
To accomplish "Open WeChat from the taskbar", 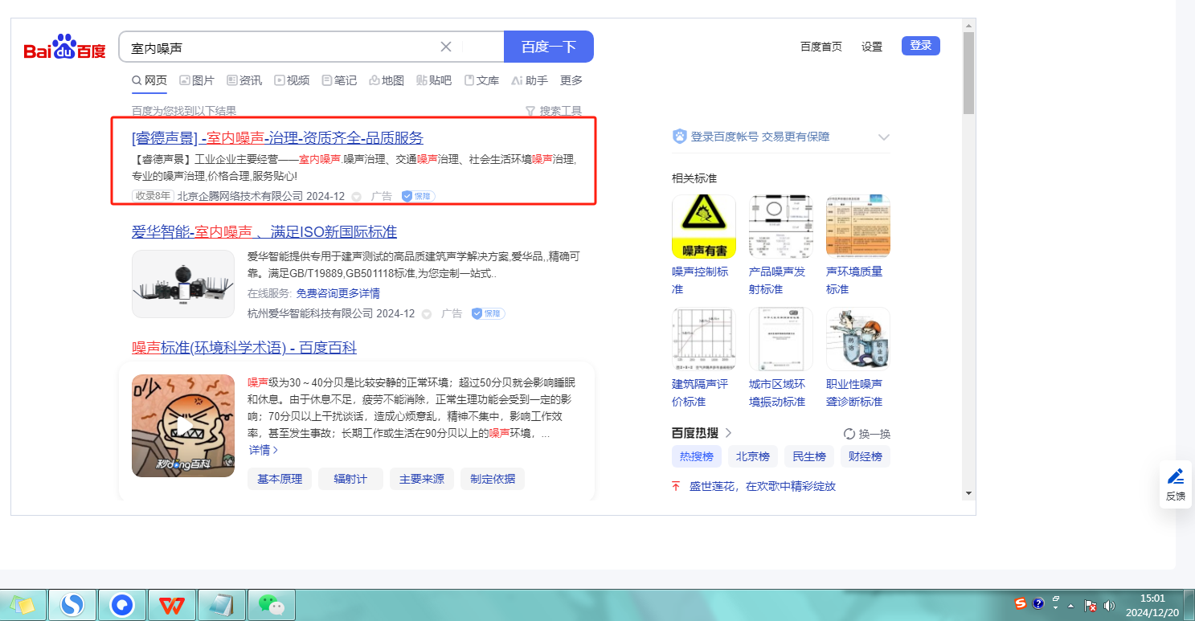I will [x=272, y=604].
